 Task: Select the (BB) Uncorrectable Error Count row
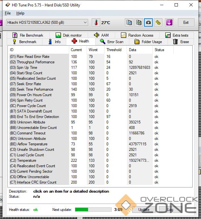click(91, 128)
